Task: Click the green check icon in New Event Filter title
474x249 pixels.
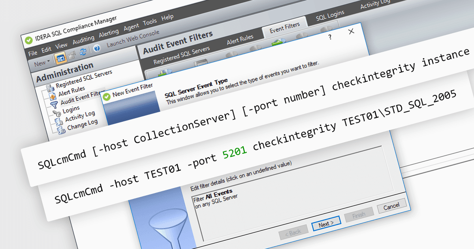Action: [x=107, y=96]
